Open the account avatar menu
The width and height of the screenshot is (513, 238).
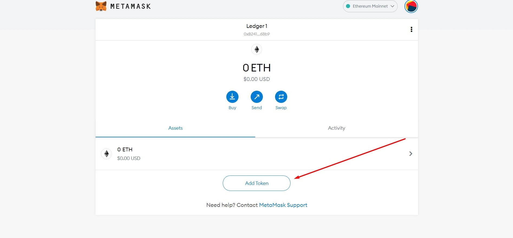coord(411,6)
